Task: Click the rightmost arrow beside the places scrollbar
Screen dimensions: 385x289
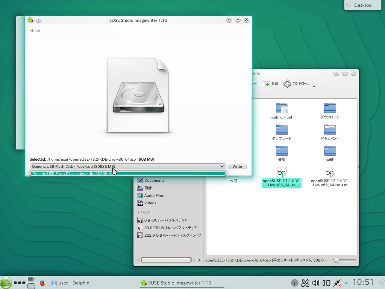Action: tap(199, 260)
